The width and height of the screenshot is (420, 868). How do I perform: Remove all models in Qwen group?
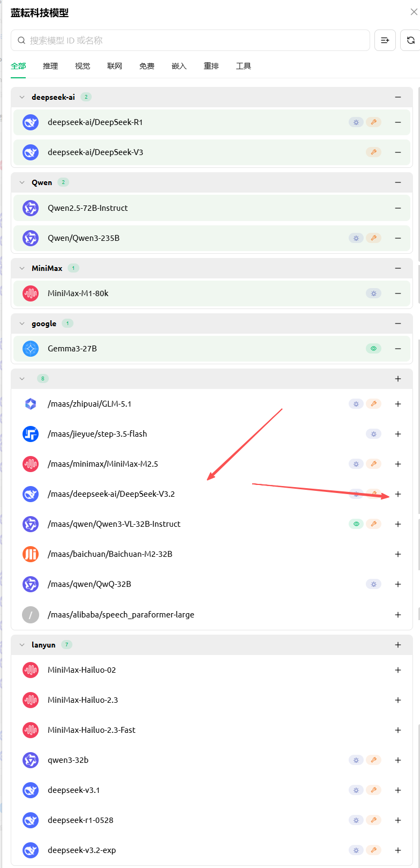pyautogui.click(x=398, y=182)
